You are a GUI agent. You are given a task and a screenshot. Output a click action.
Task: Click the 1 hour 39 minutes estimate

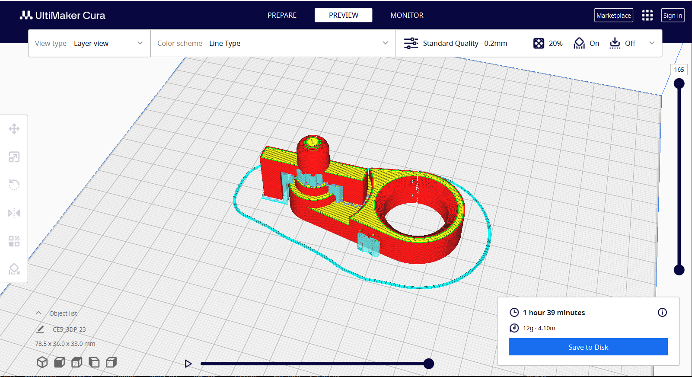coord(554,313)
